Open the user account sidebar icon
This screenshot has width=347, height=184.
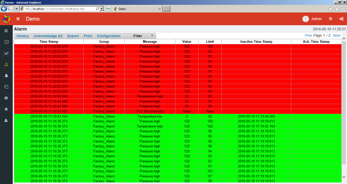pos(6,120)
